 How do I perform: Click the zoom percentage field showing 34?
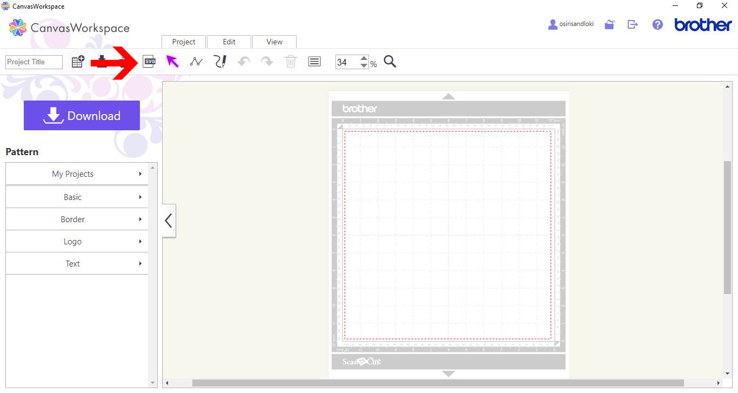coord(347,62)
